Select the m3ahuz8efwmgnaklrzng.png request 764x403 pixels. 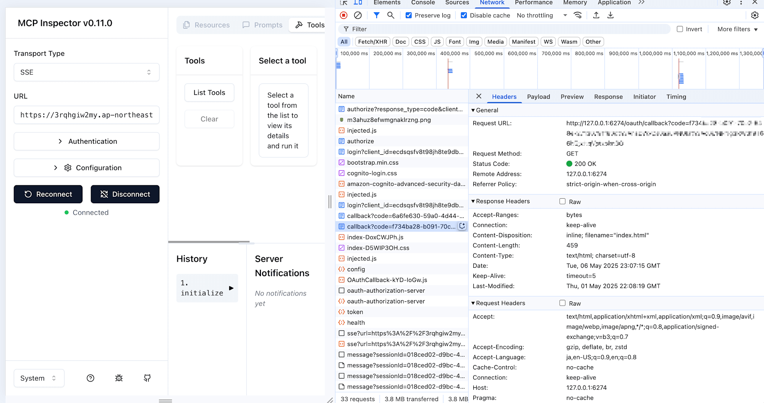tap(402, 120)
